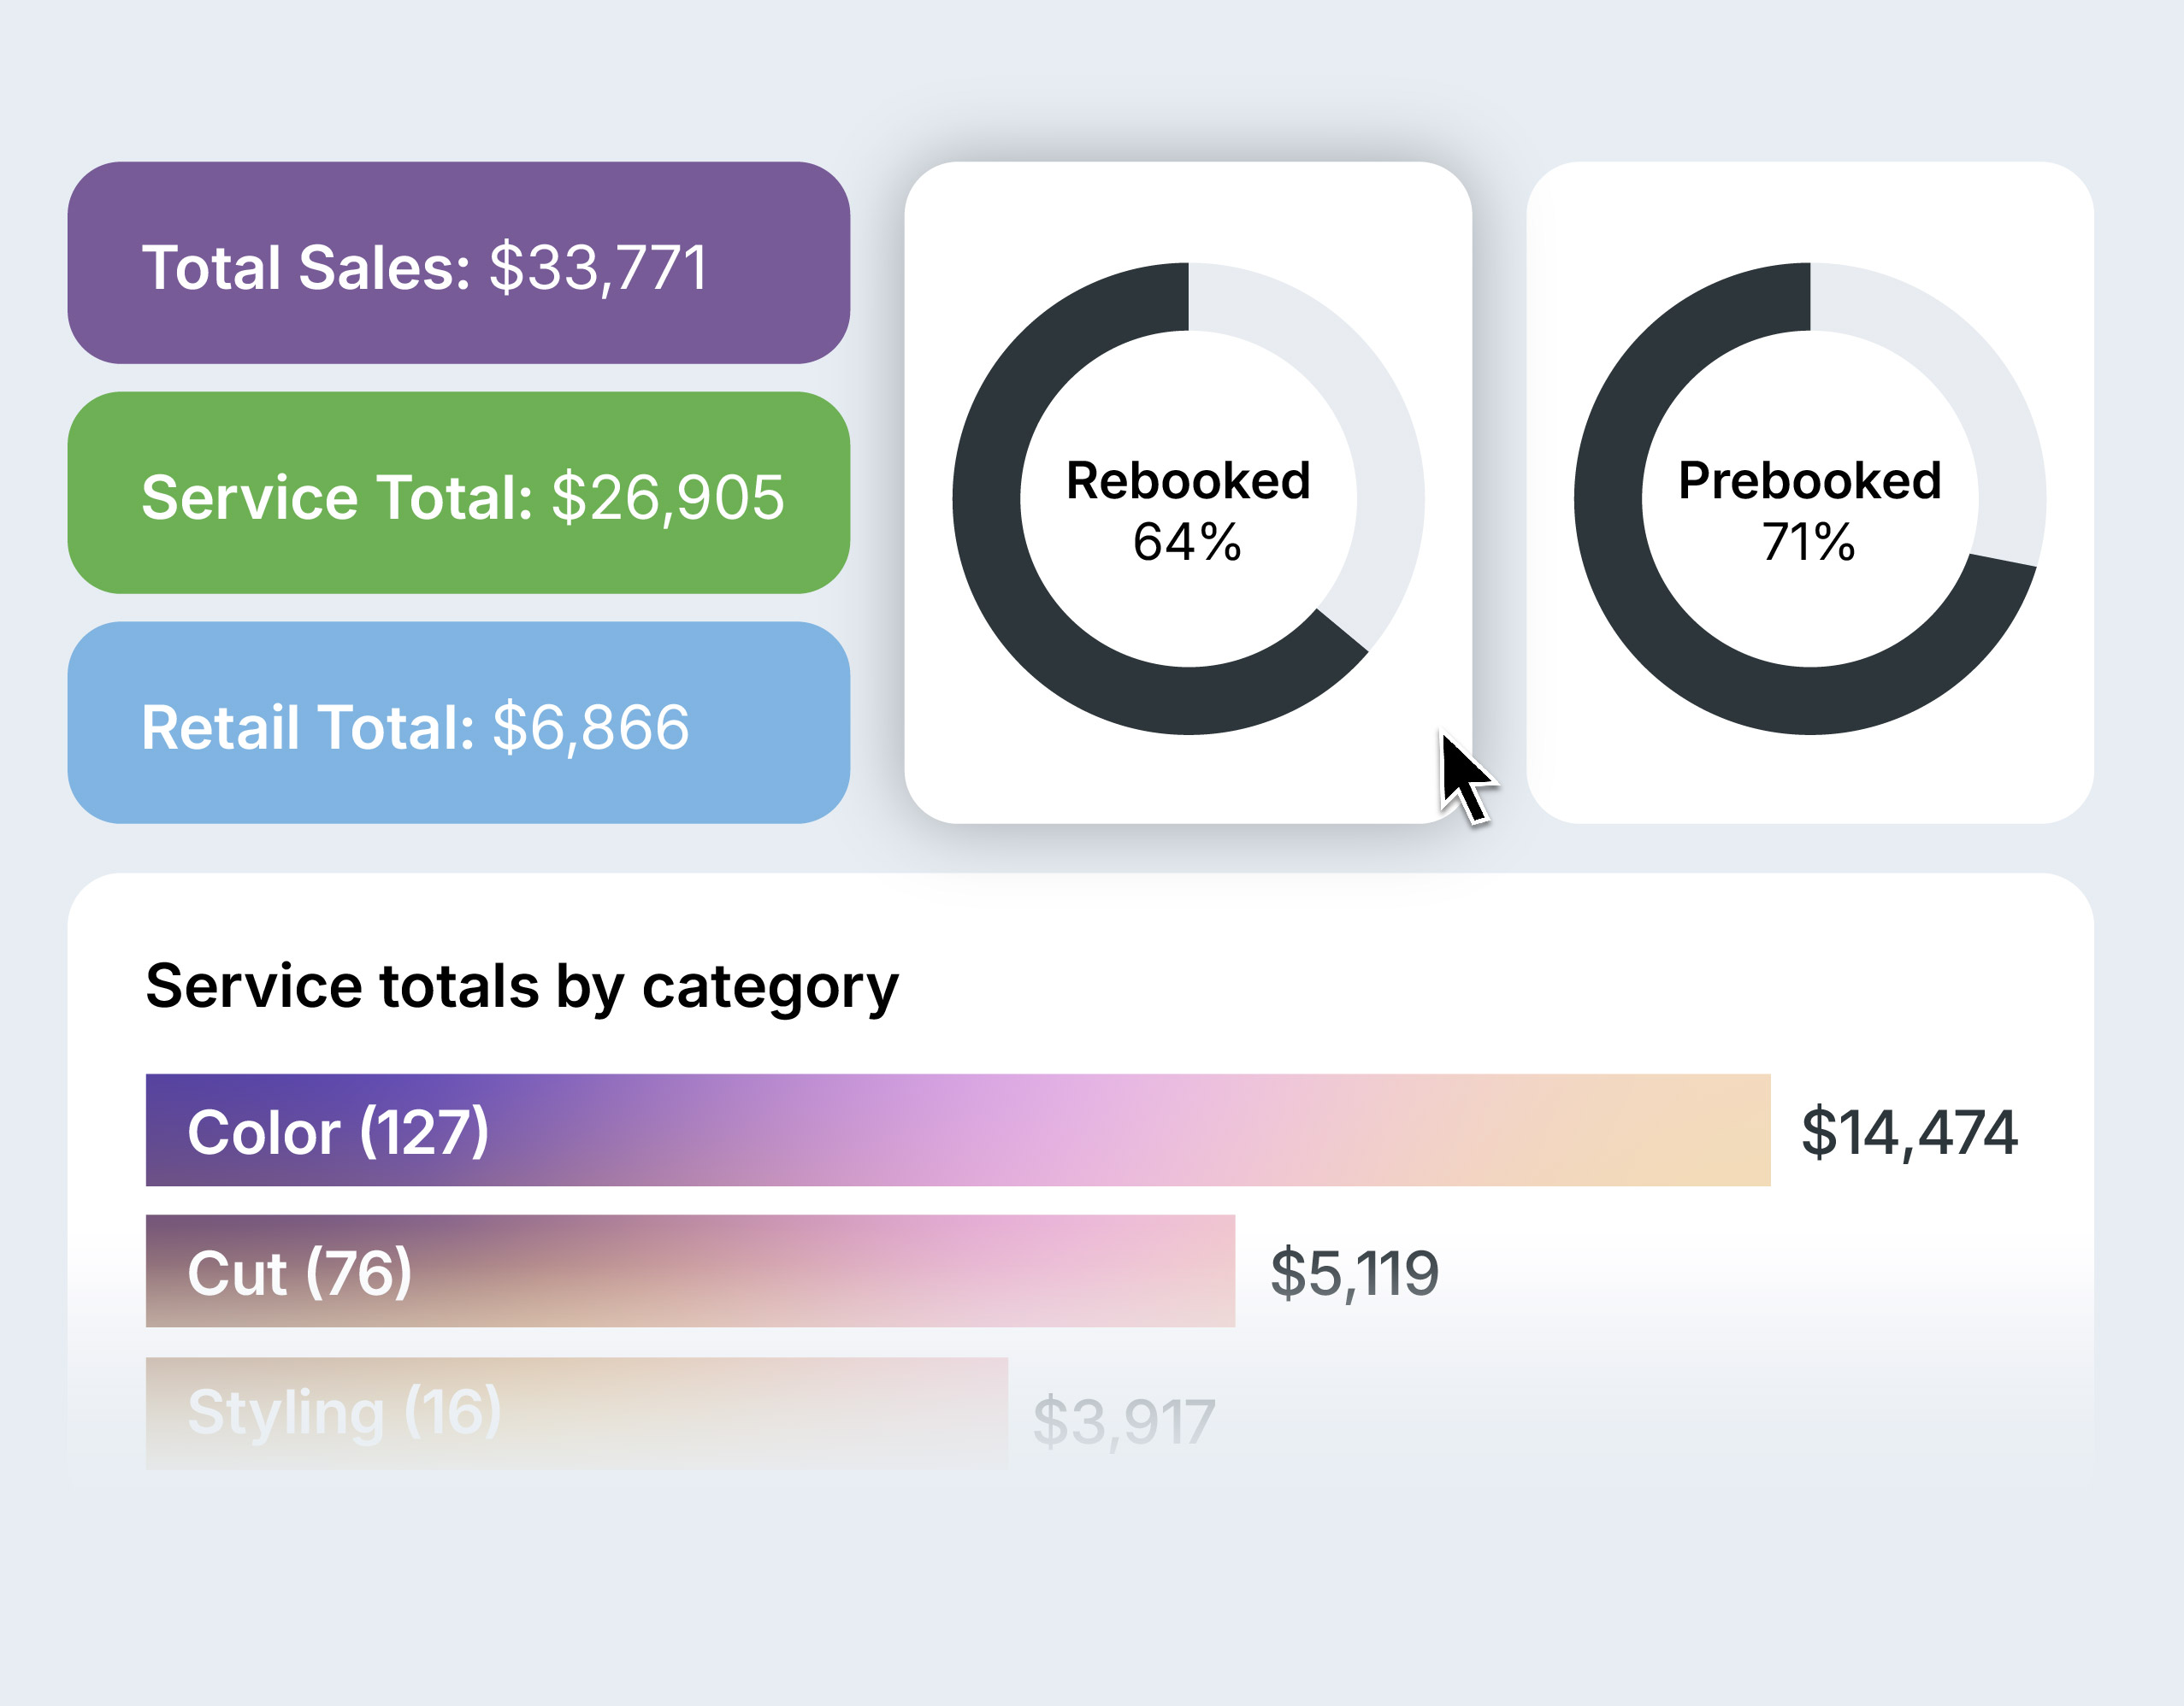Click the $14,474 Color amount
The image size is (2184, 1706).
(1909, 1132)
